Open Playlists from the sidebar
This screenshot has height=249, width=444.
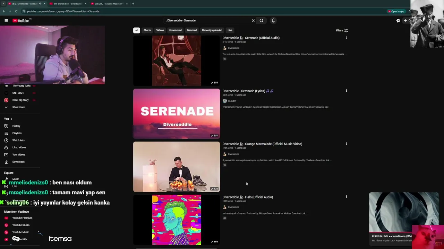tap(17, 133)
